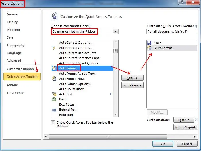Image resolution: width=201 pixels, height=151 pixels.
Task: Close the Word Options dialog
Action: click(x=193, y=2)
